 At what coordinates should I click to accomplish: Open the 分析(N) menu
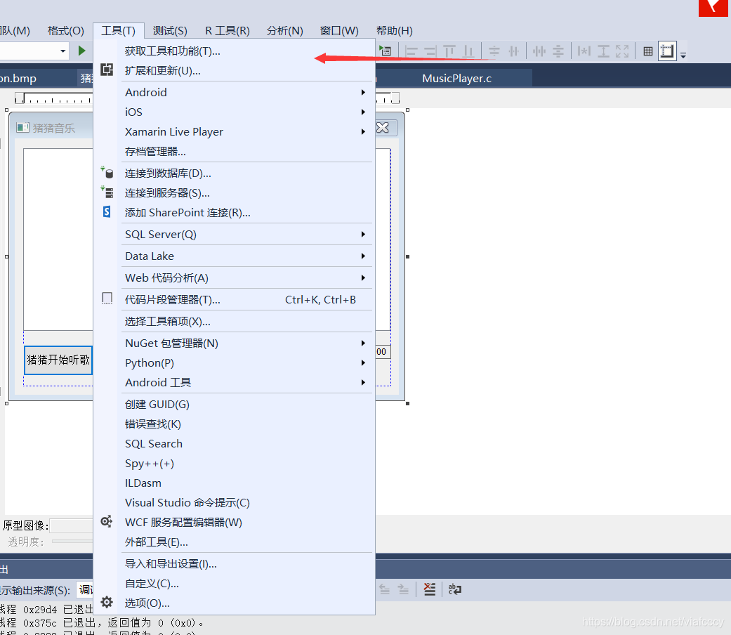click(x=285, y=31)
